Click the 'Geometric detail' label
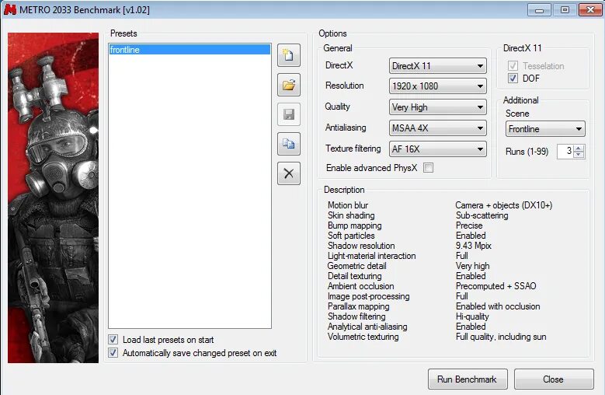605x395 pixels. (357, 266)
